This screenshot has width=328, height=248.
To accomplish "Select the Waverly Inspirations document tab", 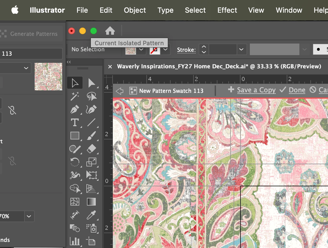I will coord(219,66).
